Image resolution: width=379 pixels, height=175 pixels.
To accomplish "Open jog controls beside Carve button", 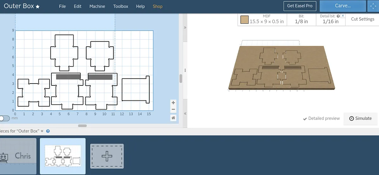I will click(372, 6).
